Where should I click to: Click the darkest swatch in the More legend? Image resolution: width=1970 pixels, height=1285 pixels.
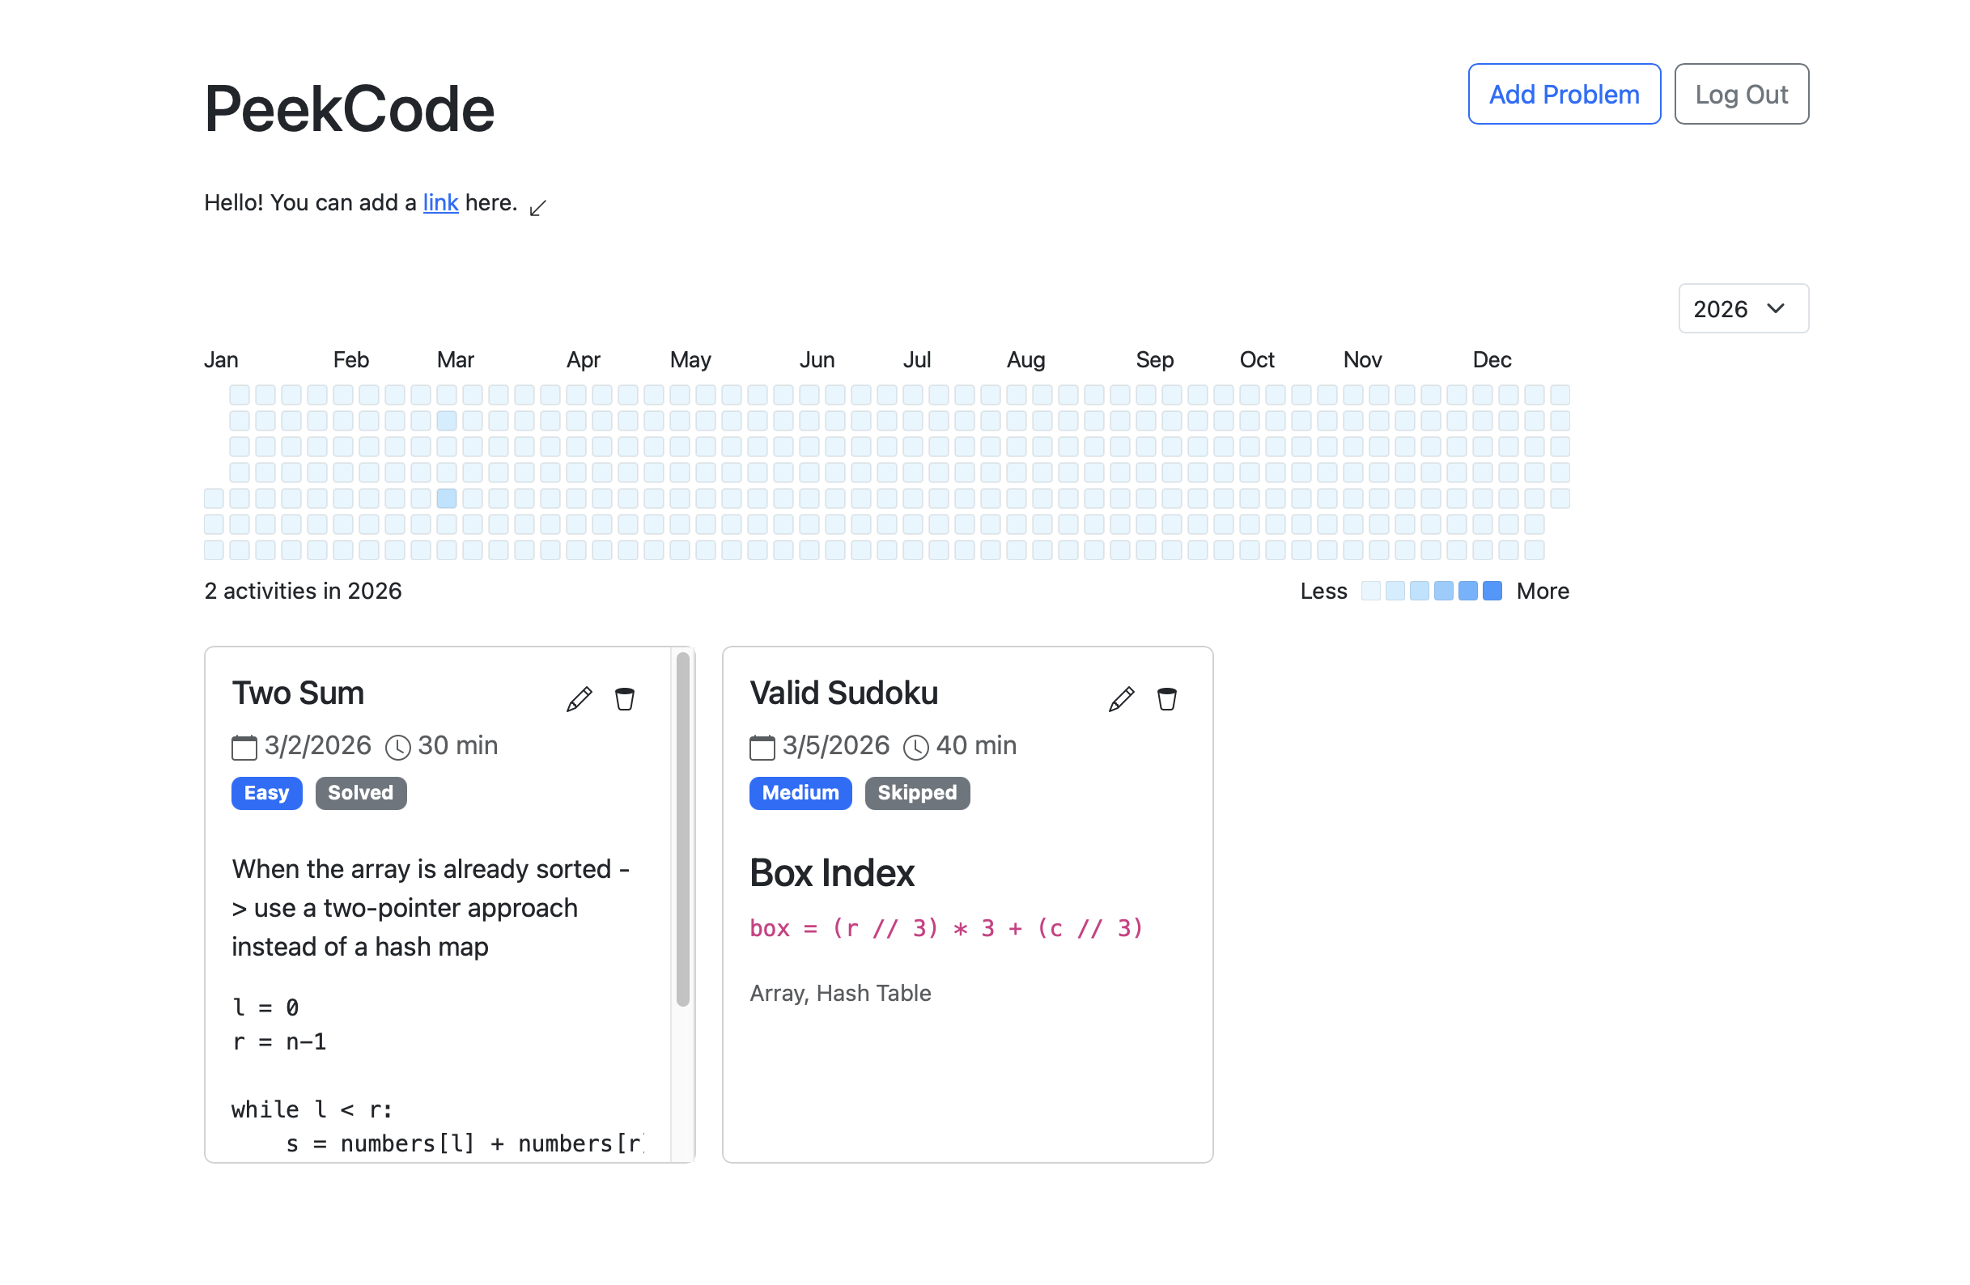(1492, 590)
